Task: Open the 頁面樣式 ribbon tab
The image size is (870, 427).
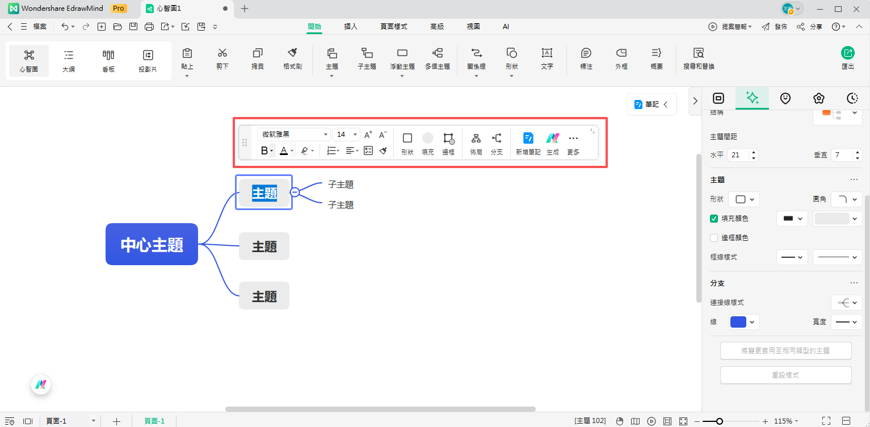Action: [x=393, y=27]
